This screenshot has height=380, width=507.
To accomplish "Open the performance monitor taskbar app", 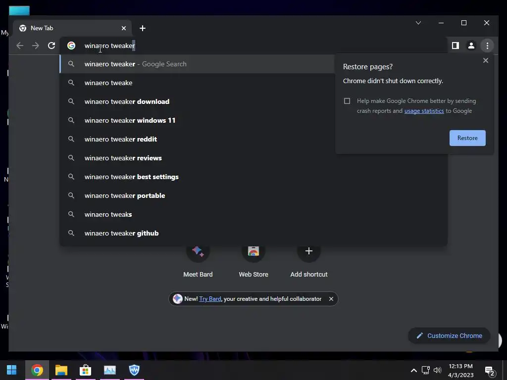I will [x=109, y=370].
